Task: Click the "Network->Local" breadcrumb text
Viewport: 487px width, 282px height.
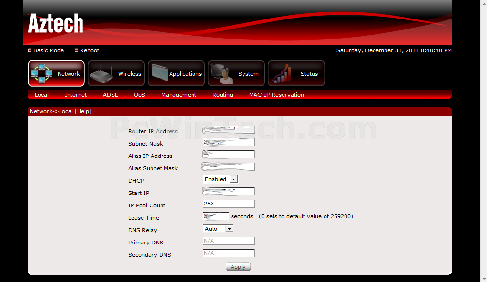Action: [51, 111]
